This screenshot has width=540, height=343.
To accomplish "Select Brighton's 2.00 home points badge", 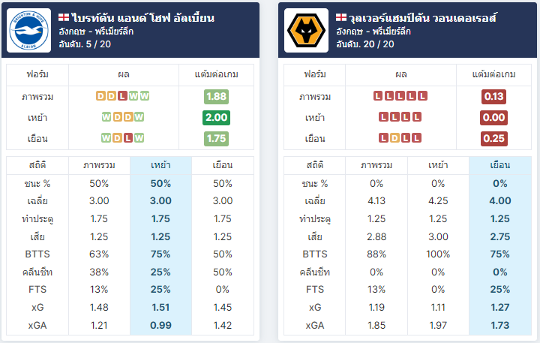I will pos(216,118).
